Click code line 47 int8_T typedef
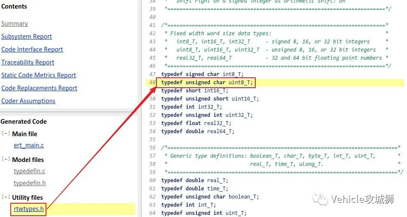 pos(202,74)
